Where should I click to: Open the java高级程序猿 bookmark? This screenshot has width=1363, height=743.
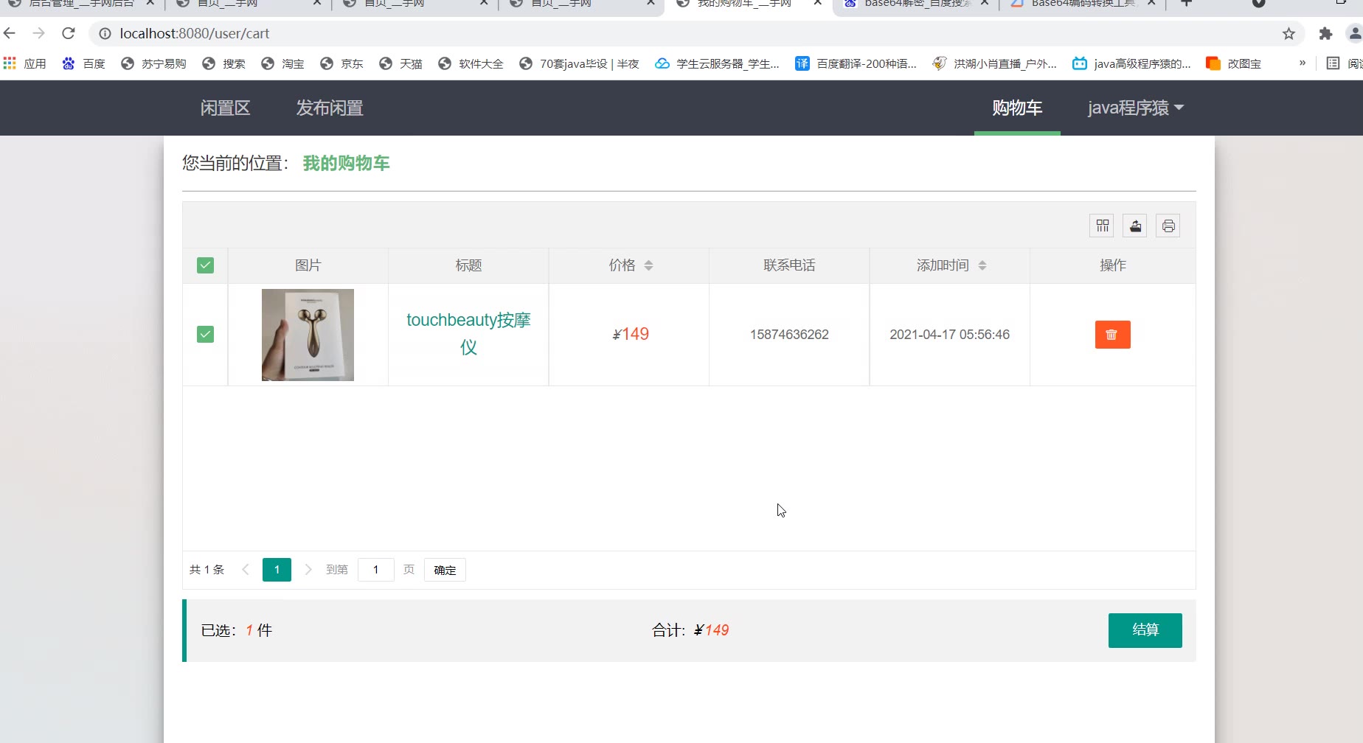tap(1131, 63)
